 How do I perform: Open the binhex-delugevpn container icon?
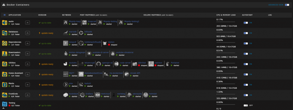(66, 54)
